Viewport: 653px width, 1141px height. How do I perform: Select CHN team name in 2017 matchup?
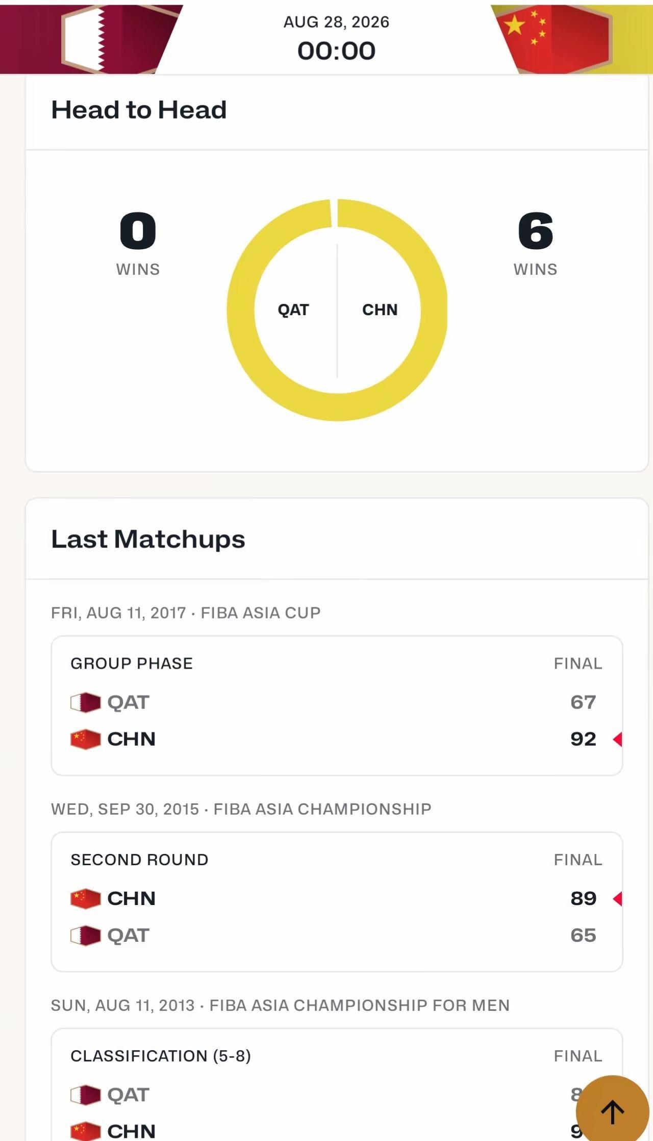coord(131,739)
